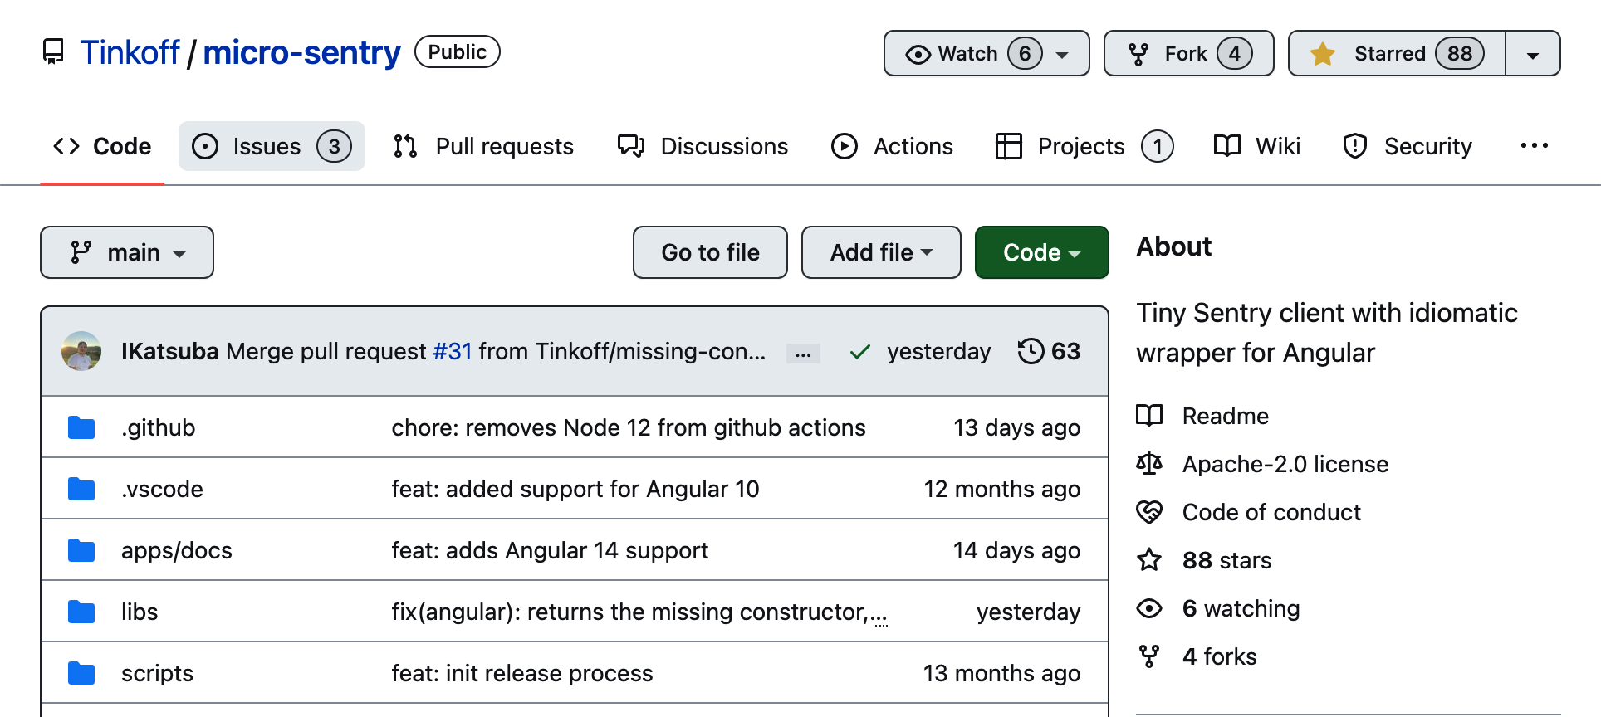Expand the commit message ellipsis button

(803, 354)
